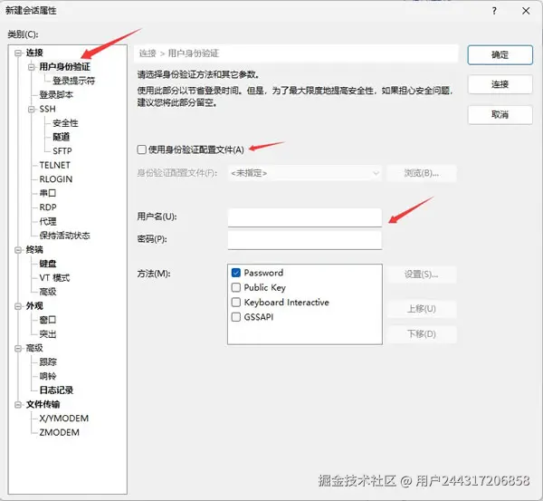Focus the 密码 input field
The height and width of the screenshot is (501, 543).
305,239
